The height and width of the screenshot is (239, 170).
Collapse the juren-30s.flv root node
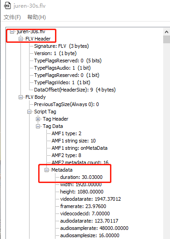tap(12, 32)
